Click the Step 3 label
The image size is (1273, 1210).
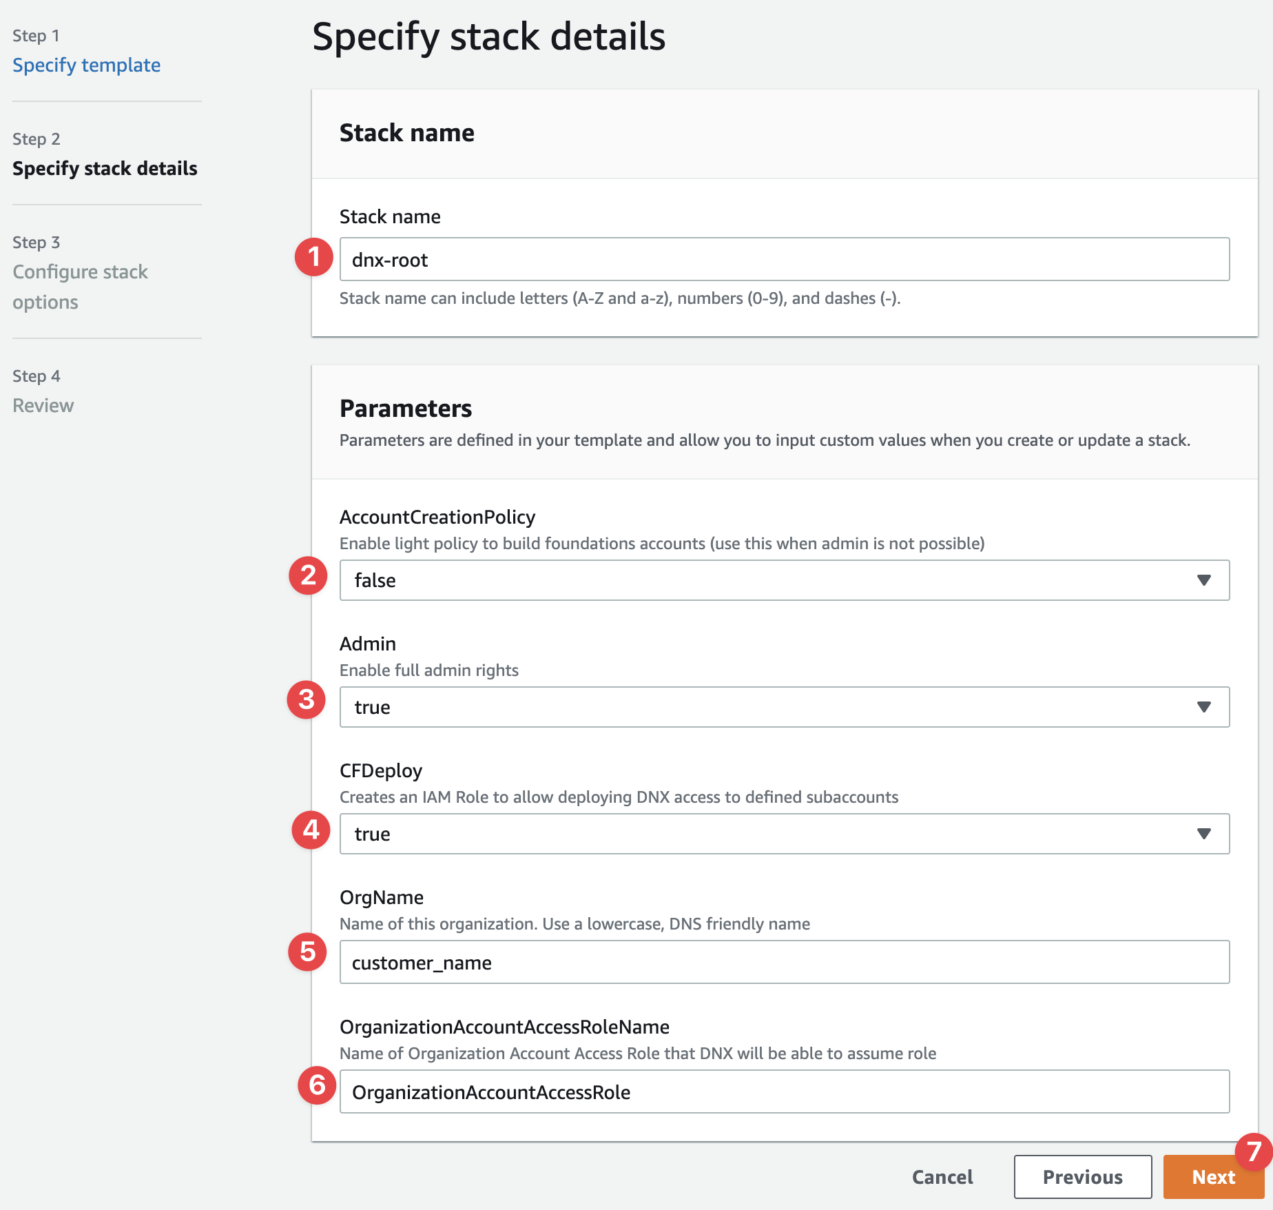37,243
